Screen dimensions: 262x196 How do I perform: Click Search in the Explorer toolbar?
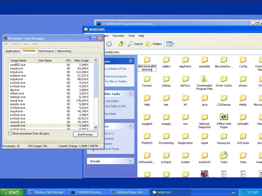pyautogui.click(x=135, y=44)
